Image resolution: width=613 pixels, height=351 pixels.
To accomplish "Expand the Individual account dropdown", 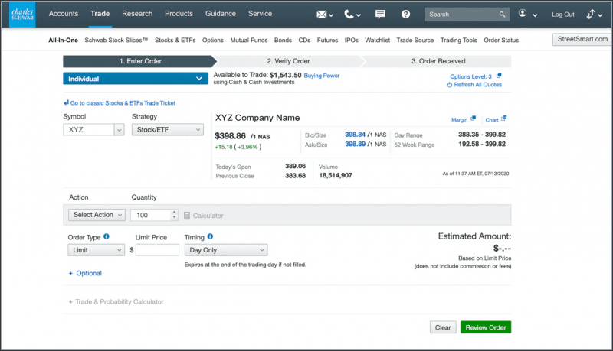I will pyautogui.click(x=136, y=79).
